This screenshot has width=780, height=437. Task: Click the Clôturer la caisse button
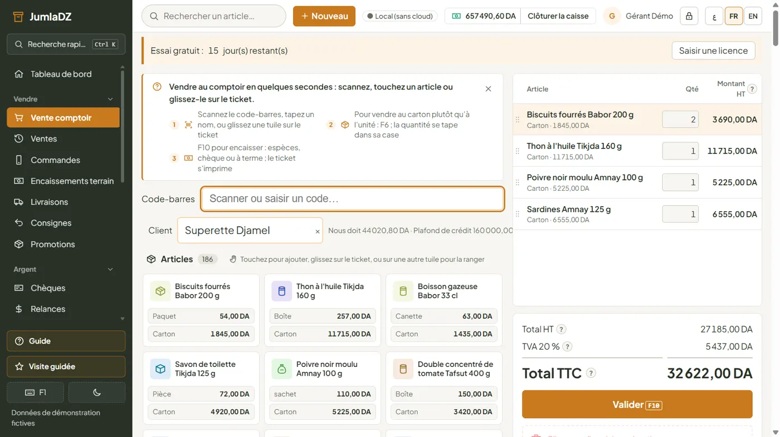pos(558,16)
